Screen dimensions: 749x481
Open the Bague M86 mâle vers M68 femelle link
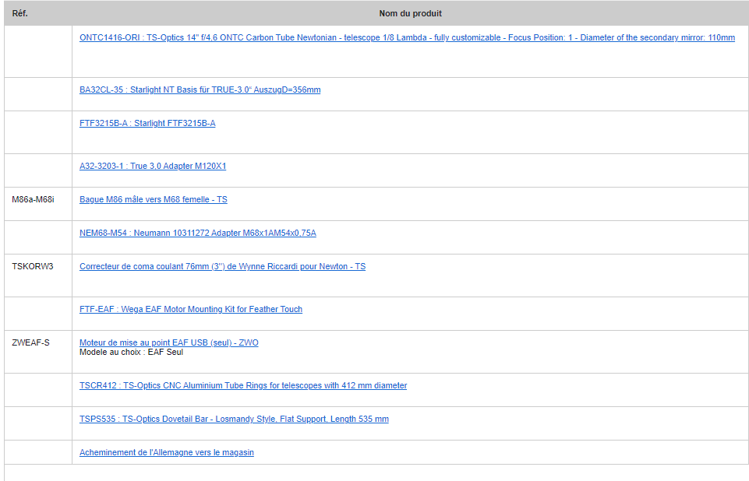pyautogui.click(x=153, y=199)
